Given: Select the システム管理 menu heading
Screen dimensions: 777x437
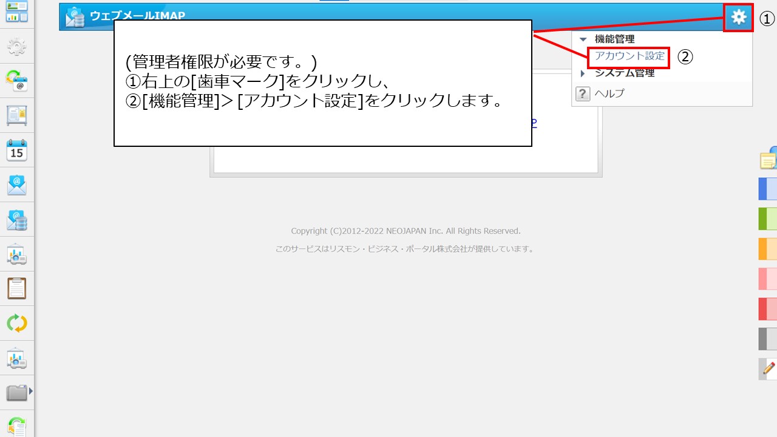Looking at the screenshot, I should tap(624, 73).
